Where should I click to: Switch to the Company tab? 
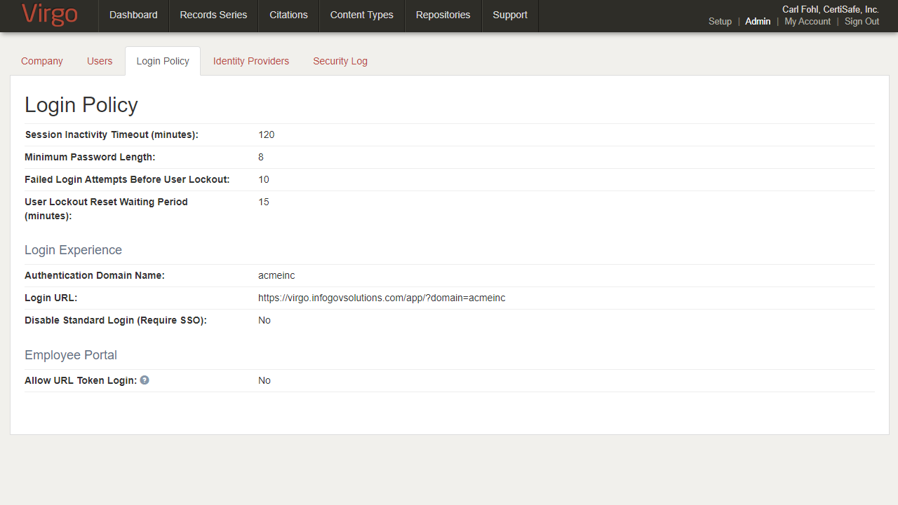(x=42, y=61)
